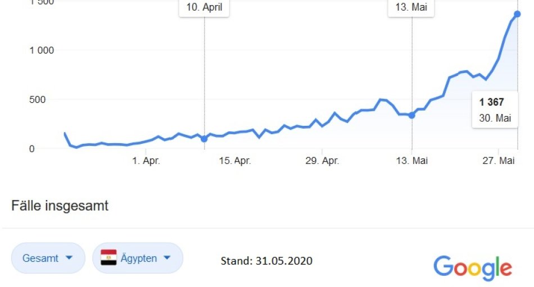Click the 1 000 y-axis label
Viewport: 534px width, 287px height.
[x=42, y=51]
